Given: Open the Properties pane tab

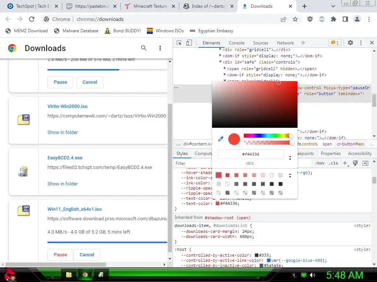Looking at the screenshot, I should pos(331,153).
